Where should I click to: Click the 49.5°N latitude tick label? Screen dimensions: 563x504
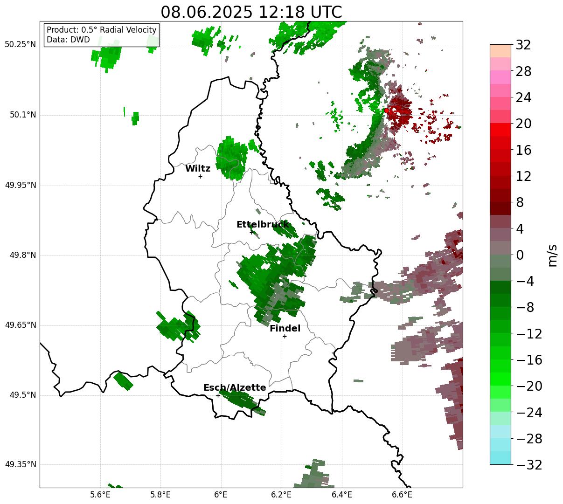tap(22, 395)
